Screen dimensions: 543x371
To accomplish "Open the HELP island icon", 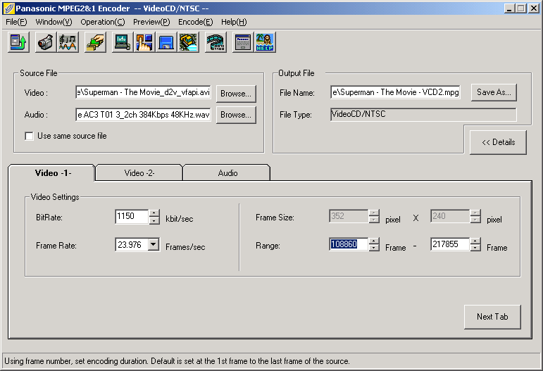I will pos(265,42).
